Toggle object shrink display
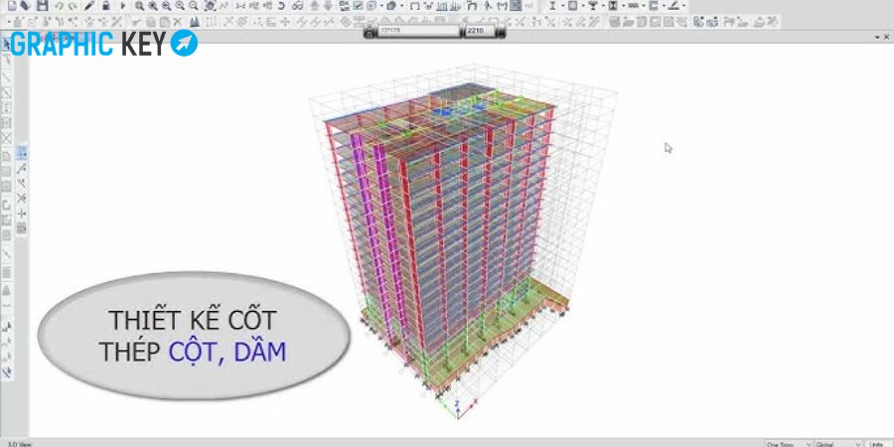 [344, 6]
